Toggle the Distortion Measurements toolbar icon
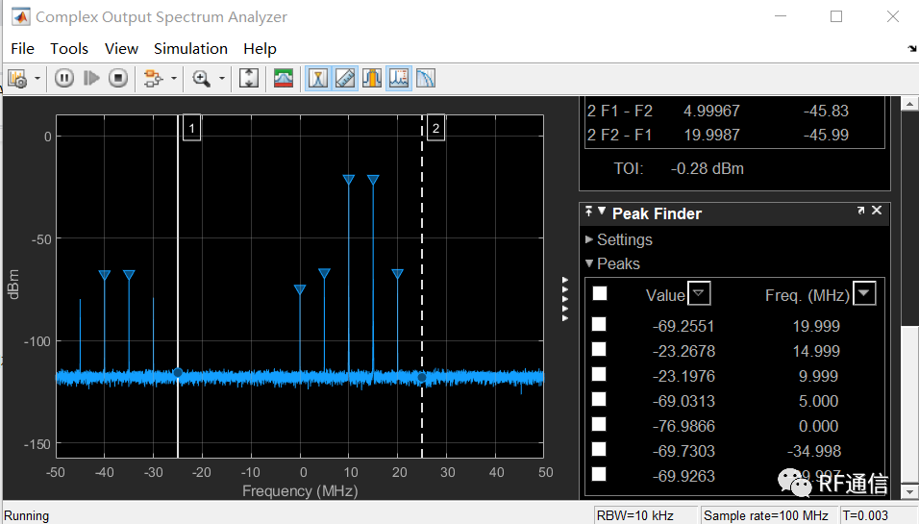Viewport: 919px width, 524px height. click(399, 79)
